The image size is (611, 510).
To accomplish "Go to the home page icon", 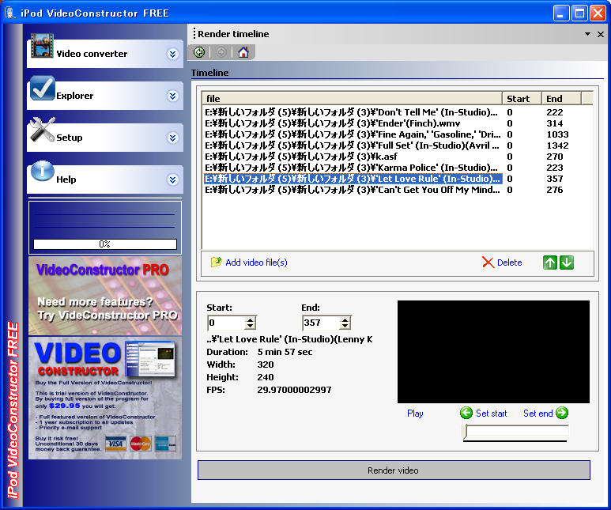I will click(x=243, y=52).
